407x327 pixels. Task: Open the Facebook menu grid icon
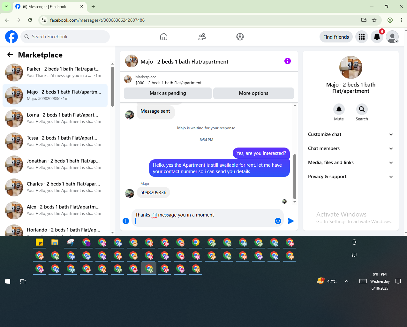tap(362, 37)
